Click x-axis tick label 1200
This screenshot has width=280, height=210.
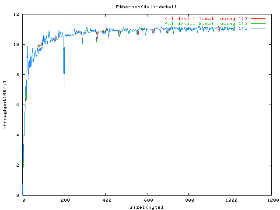tap(273, 200)
